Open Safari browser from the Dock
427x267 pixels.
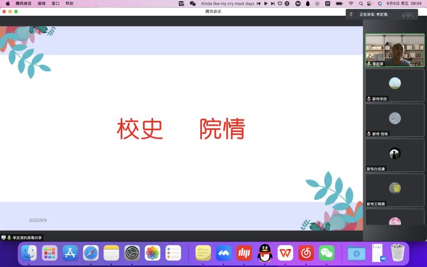click(91, 253)
